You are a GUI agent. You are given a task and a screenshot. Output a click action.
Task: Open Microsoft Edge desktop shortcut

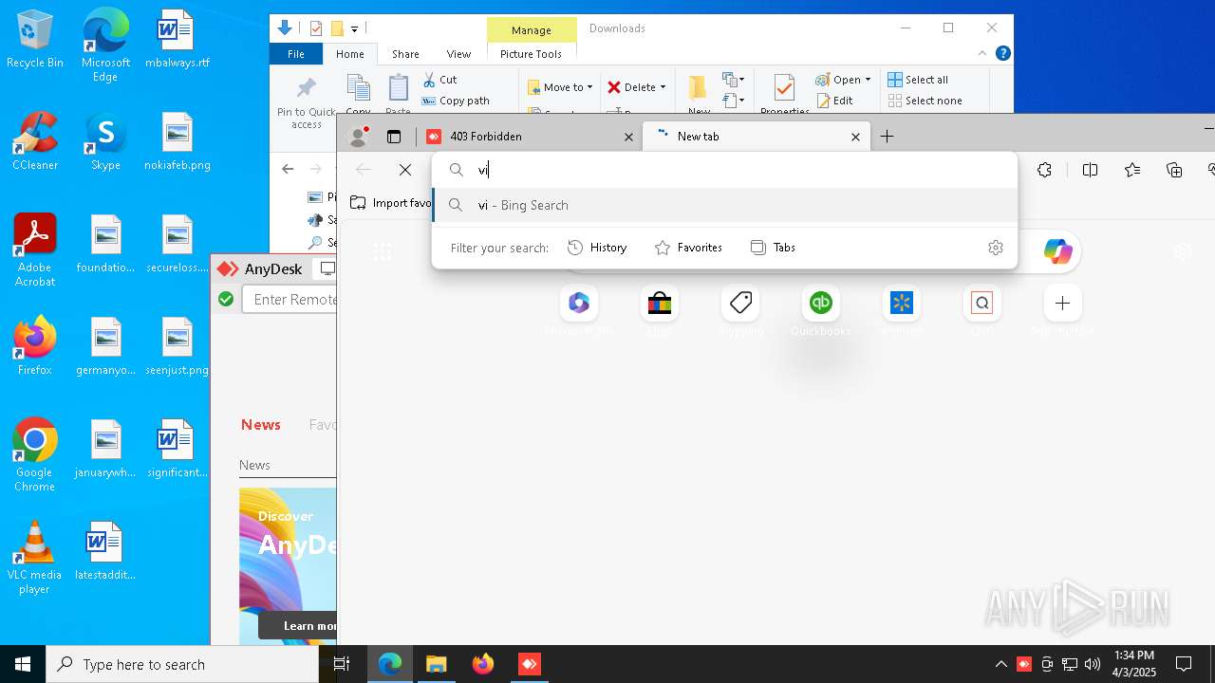105,45
